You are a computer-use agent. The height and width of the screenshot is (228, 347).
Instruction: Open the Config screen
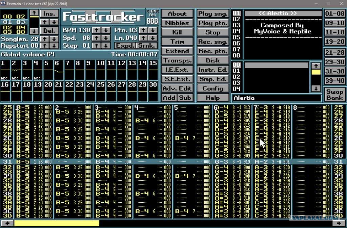pyautogui.click(x=213, y=88)
